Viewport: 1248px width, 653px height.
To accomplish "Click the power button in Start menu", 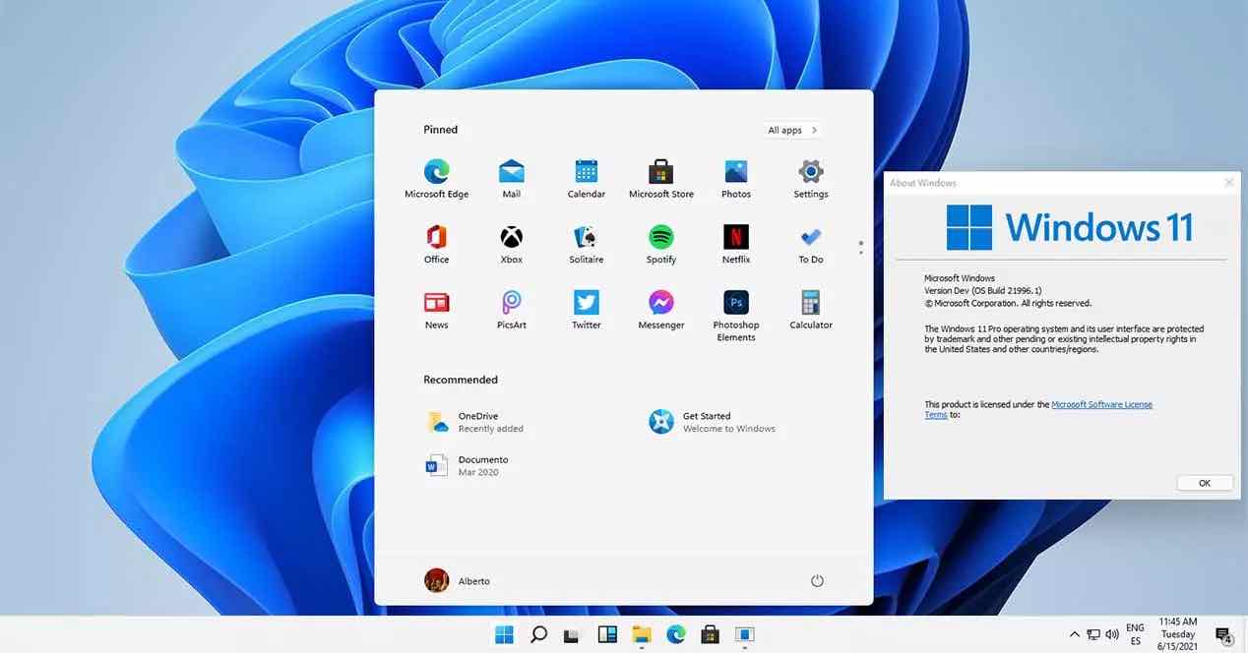I will coord(817,581).
